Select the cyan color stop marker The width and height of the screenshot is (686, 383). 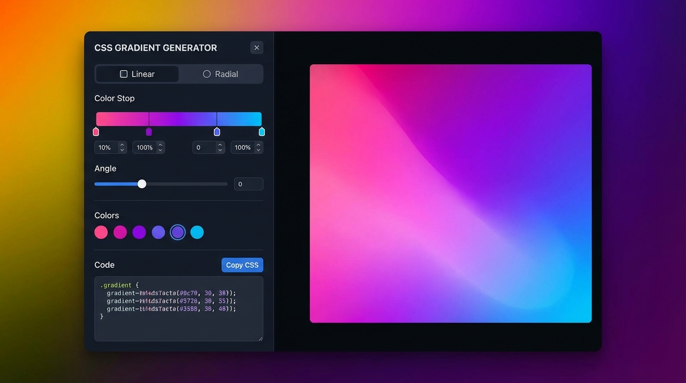[261, 131]
